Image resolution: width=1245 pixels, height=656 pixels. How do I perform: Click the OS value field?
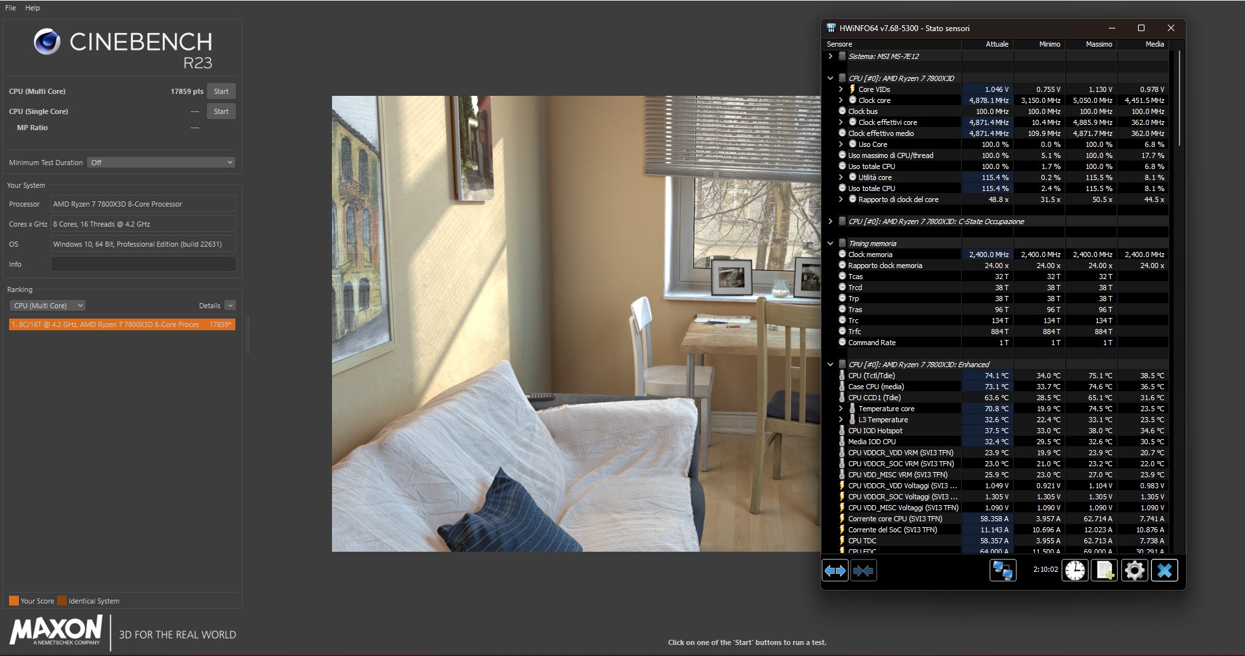coord(143,244)
